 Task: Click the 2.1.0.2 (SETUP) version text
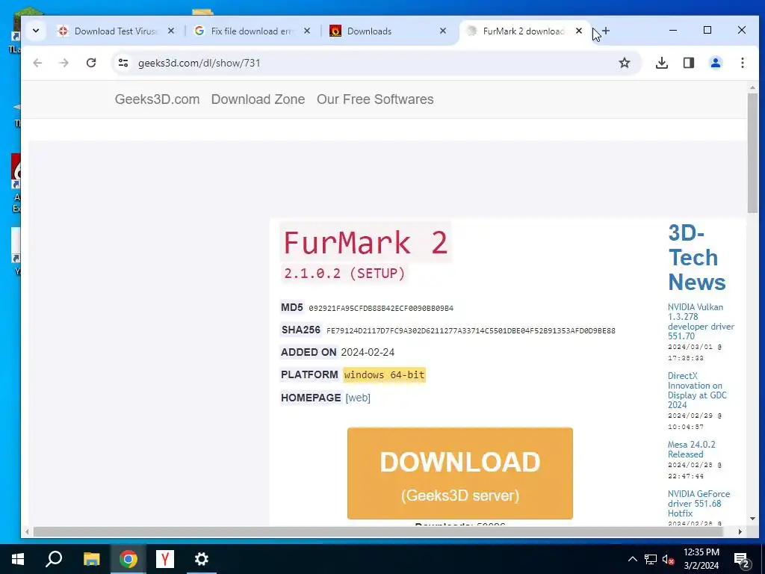pyautogui.click(x=344, y=274)
